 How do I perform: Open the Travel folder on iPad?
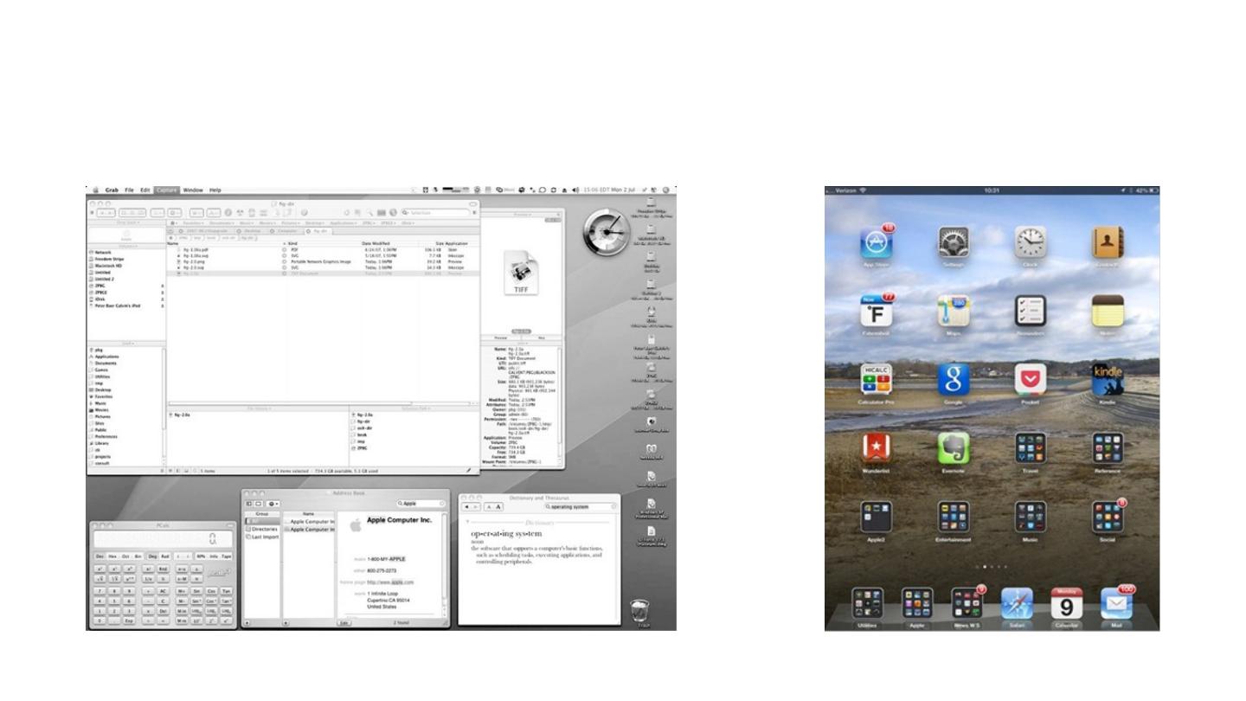1030,448
